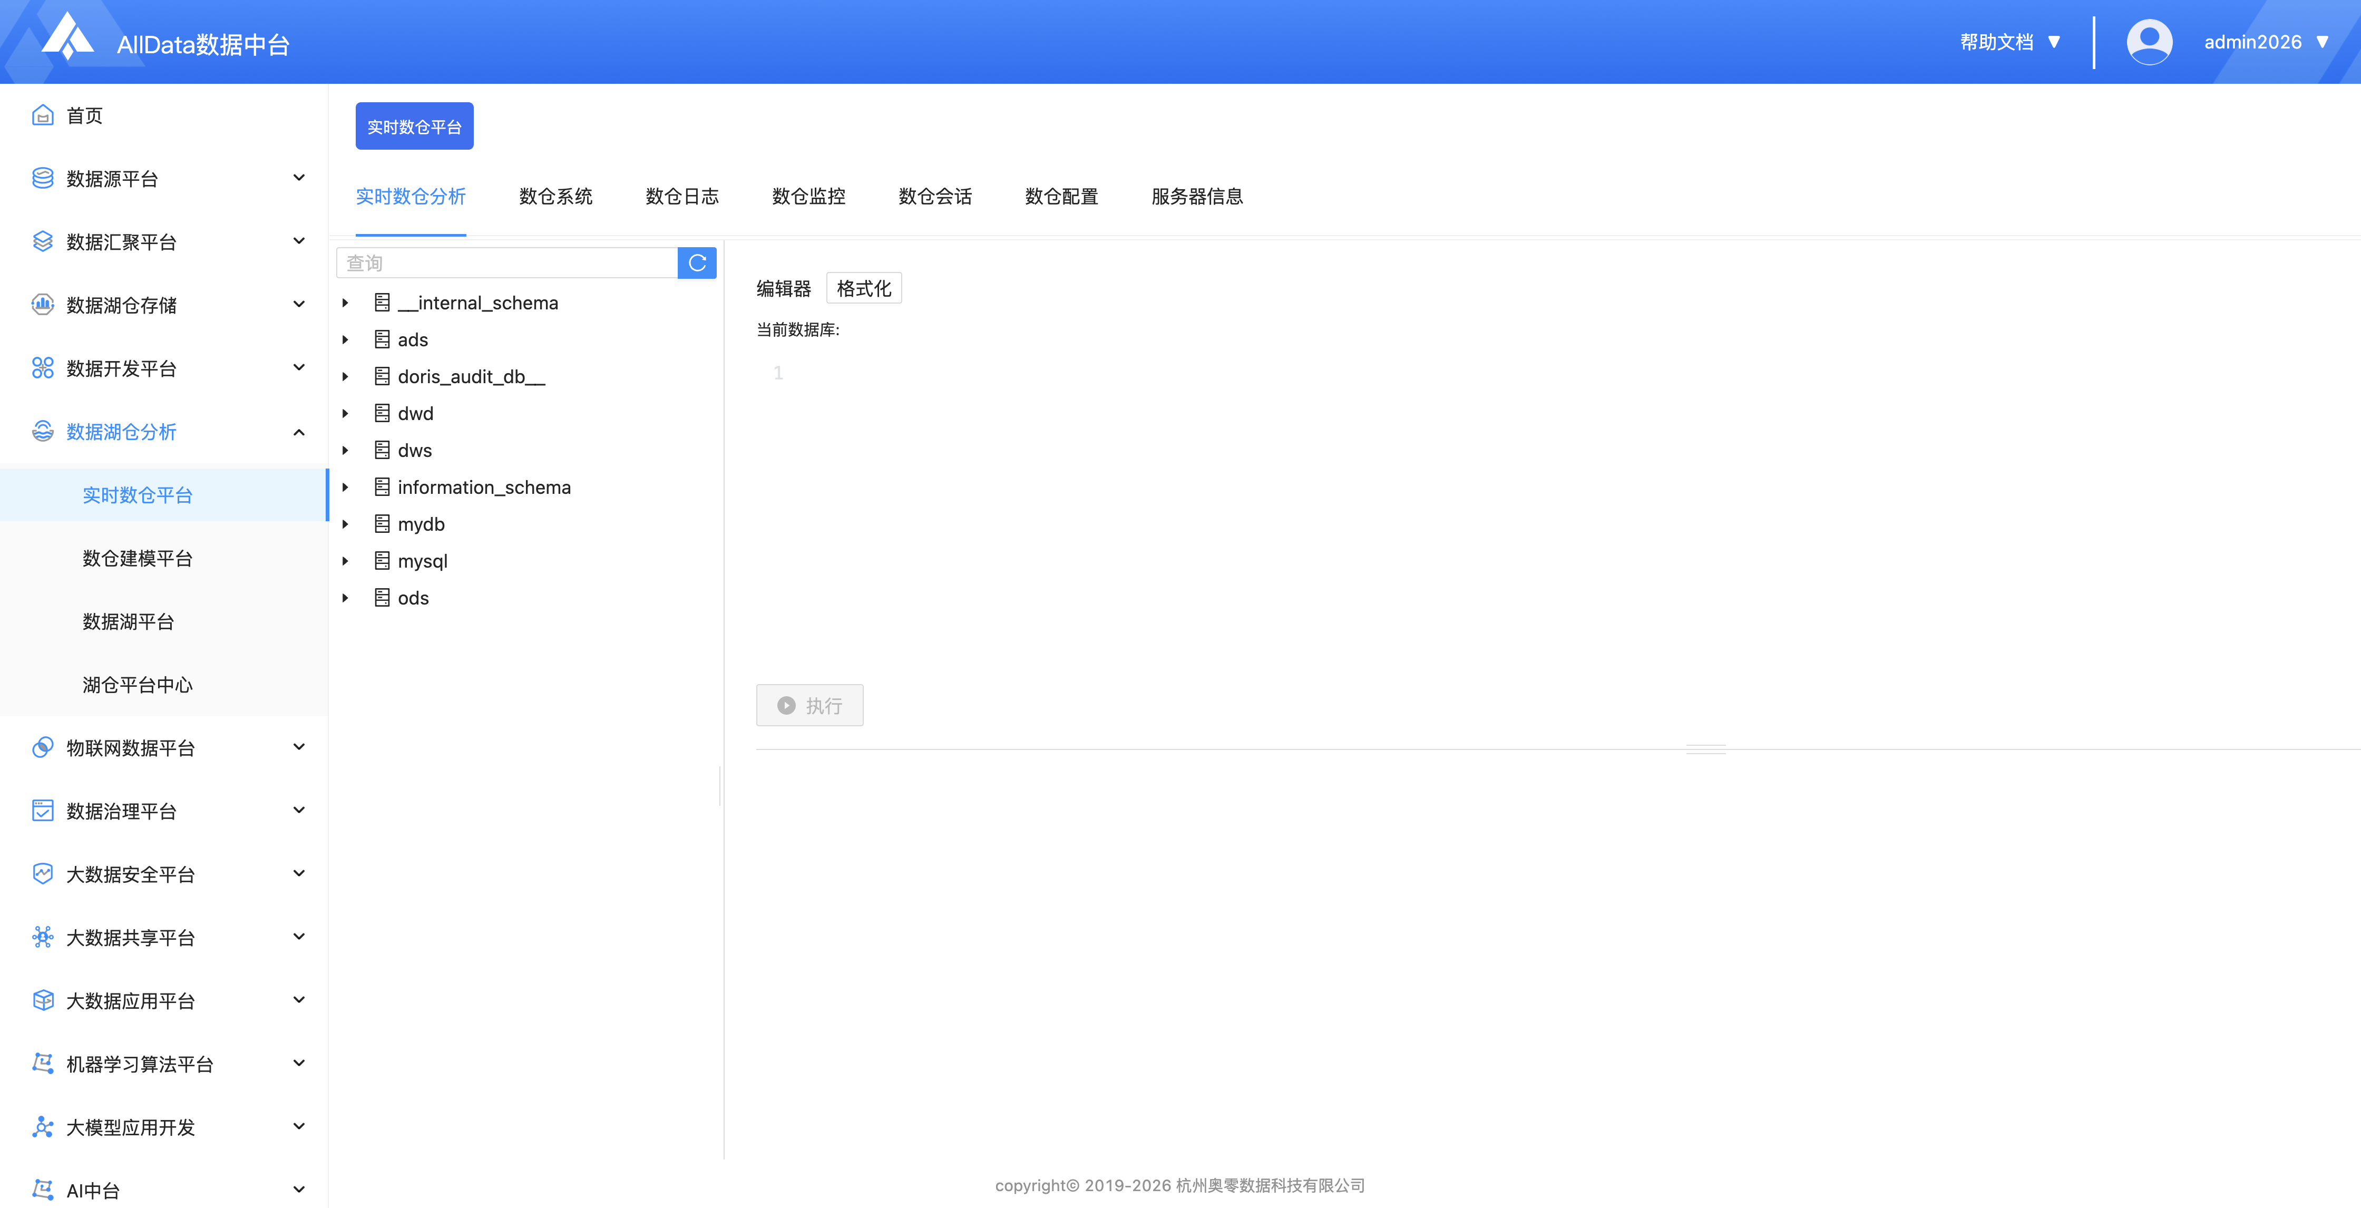Select the ods database label
This screenshot has height=1208, width=2361.
click(413, 598)
